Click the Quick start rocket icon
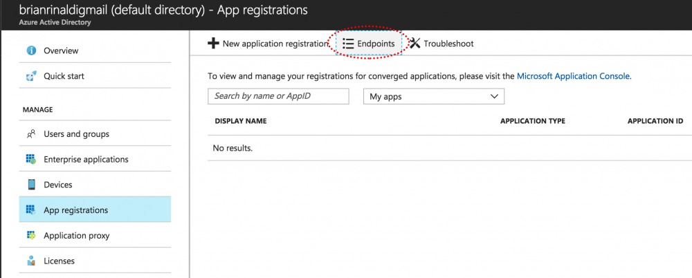The height and width of the screenshot is (278, 692). tap(31, 76)
